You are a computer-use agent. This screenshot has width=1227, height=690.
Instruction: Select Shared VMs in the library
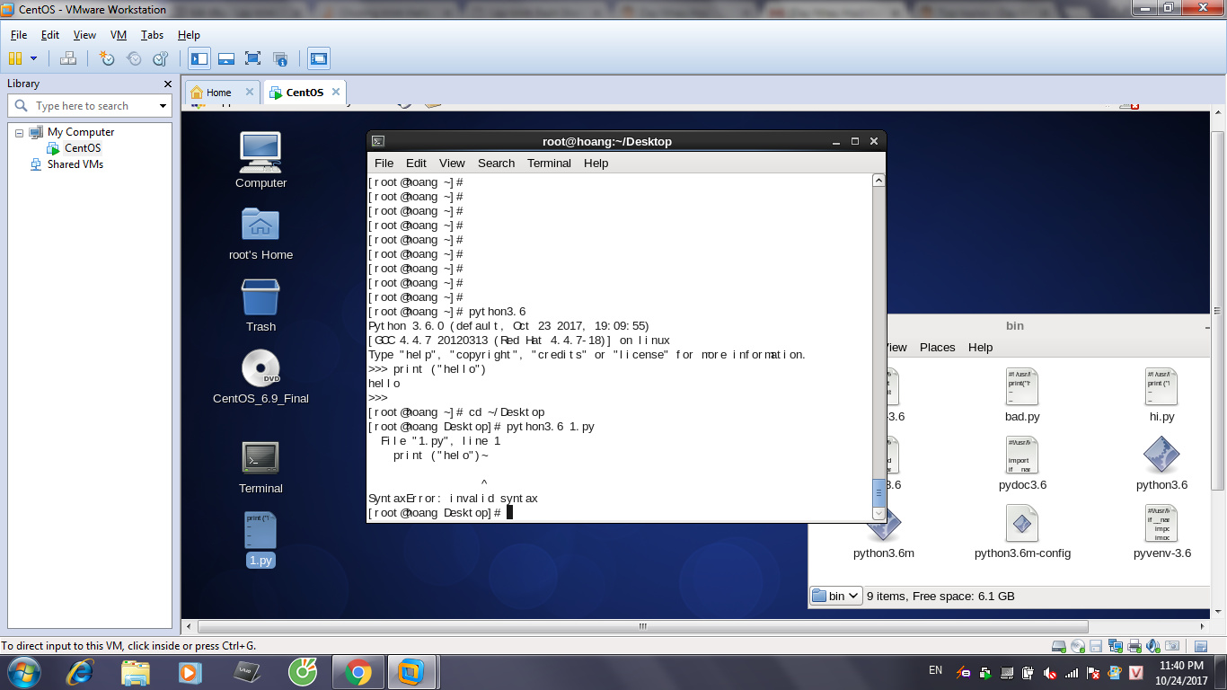tap(75, 164)
